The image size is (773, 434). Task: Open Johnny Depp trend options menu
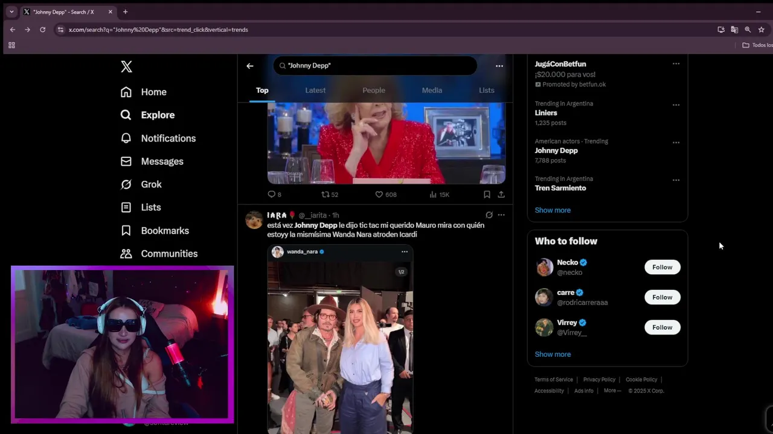[676, 143]
